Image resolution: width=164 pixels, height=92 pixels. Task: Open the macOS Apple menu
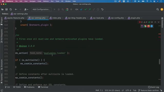[x=3, y=1]
